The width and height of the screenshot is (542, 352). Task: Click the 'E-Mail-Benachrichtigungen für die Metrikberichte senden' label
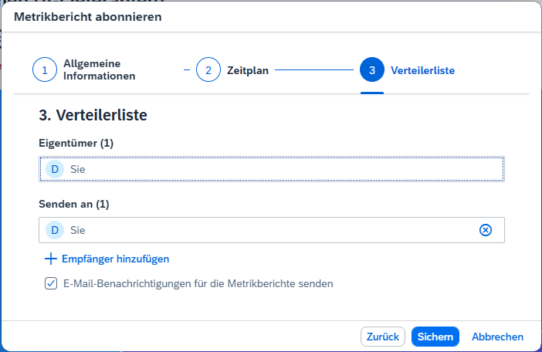[x=198, y=283]
